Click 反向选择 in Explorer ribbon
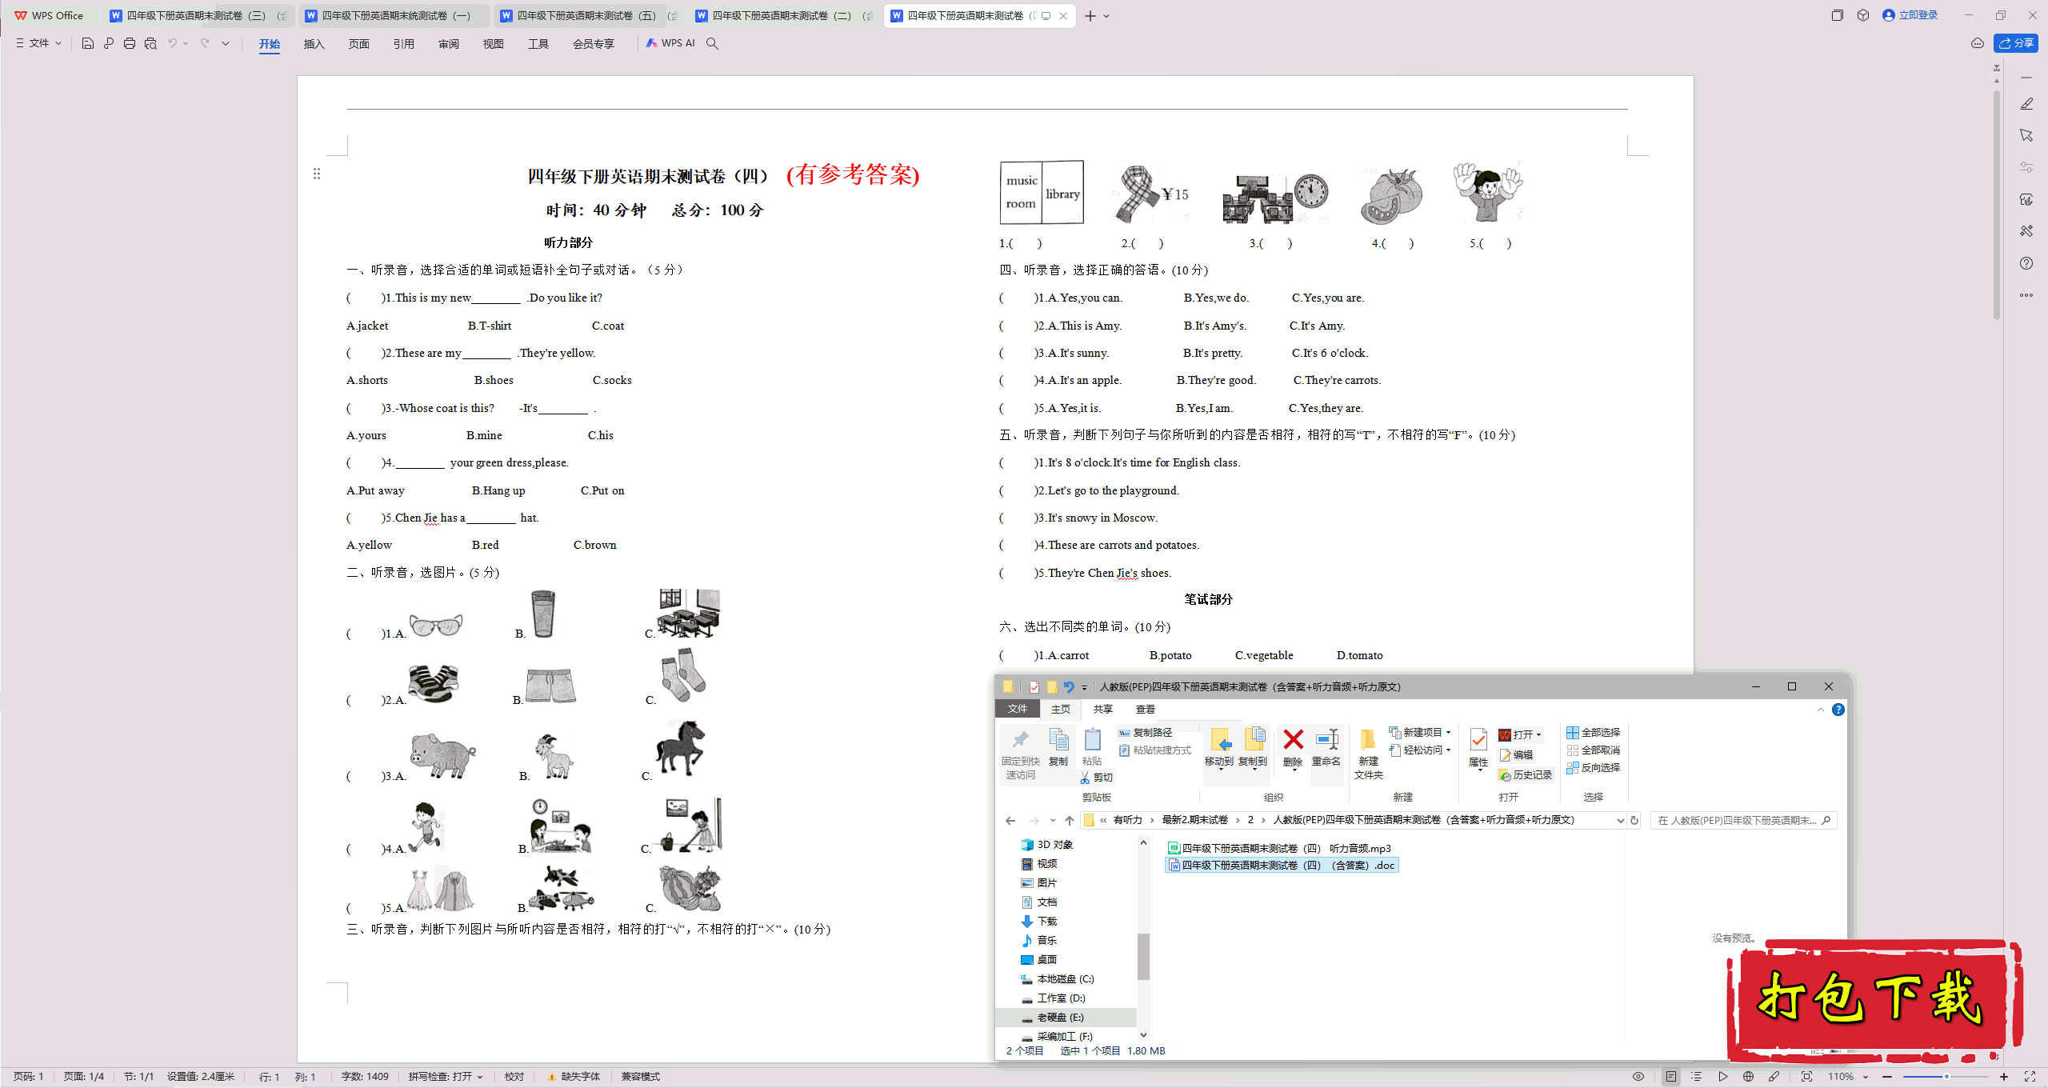Viewport: 2048px width, 1088px height. point(1593,768)
